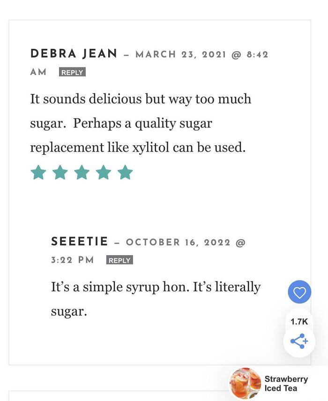Image resolution: width=328 pixels, height=401 pixels.
Task: Select the first teal star rating icon
Action: point(38,173)
